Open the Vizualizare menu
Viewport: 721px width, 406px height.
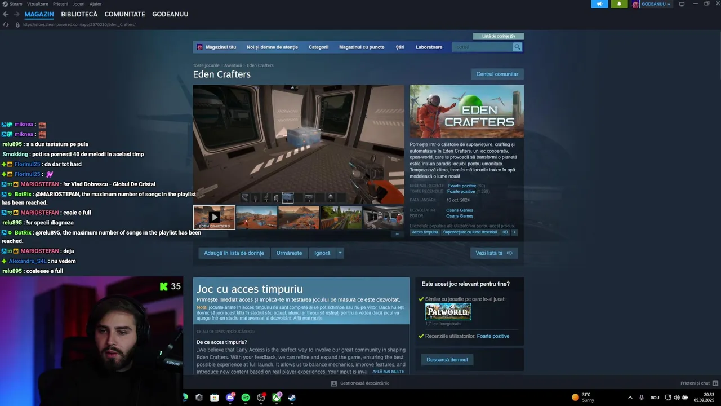[x=38, y=4]
